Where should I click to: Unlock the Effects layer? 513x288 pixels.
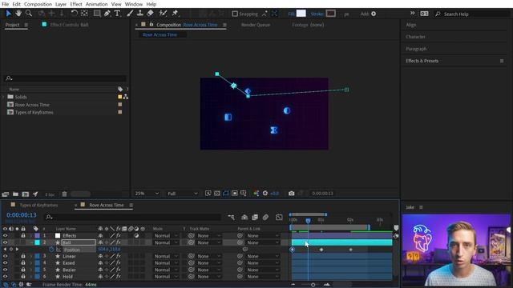pyautogui.click(x=23, y=235)
